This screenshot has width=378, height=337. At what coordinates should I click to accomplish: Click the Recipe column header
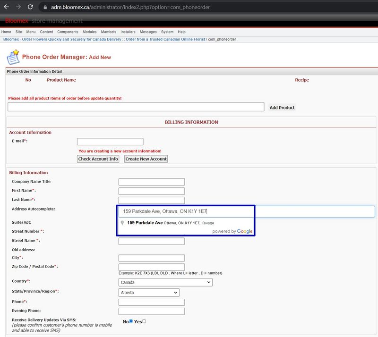tap(302, 80)
